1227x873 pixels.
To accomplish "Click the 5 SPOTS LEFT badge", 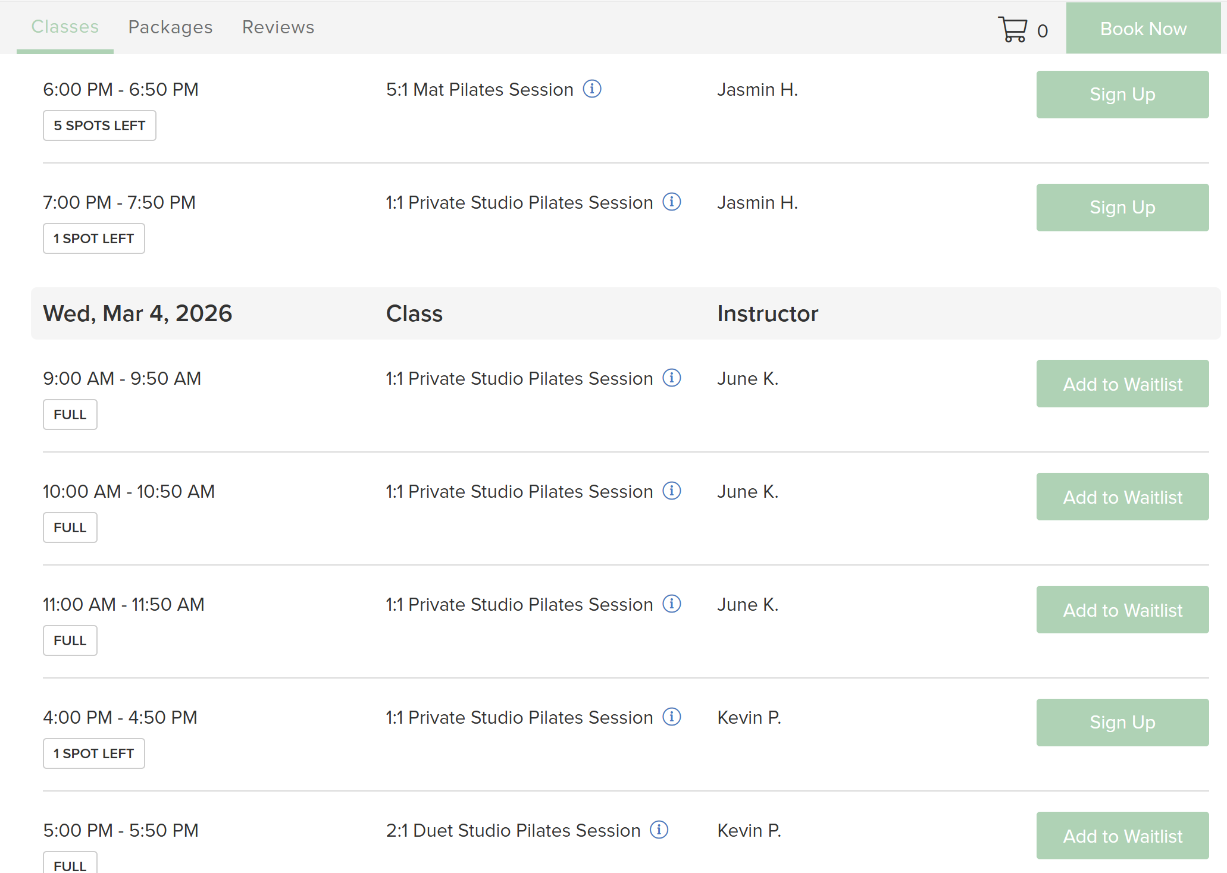I will pyautogui.click(x=99, y=125).
